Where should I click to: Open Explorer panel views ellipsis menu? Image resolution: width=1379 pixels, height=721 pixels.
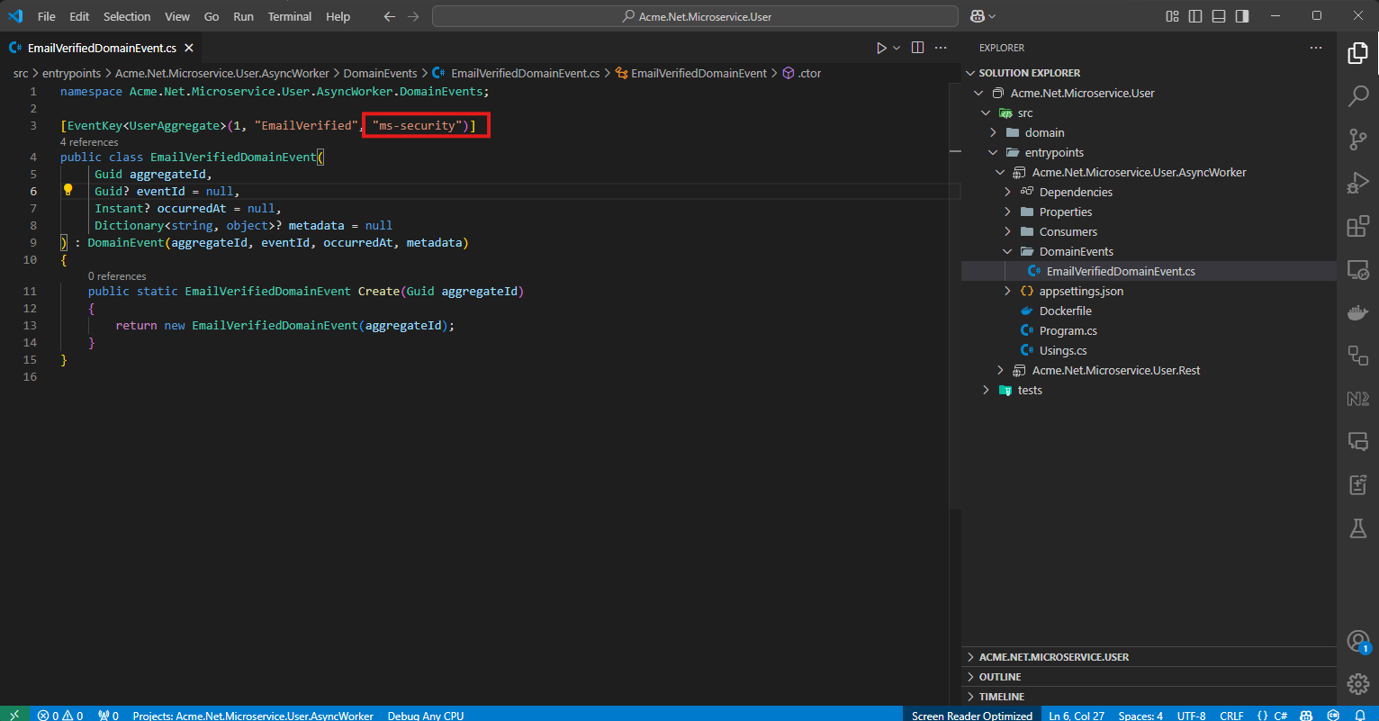pyautogui.click(x=1315, y=48)
